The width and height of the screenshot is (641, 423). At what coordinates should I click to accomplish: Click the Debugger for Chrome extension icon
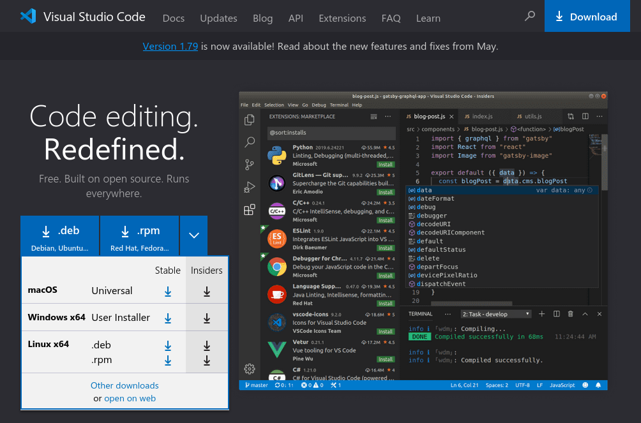tap(276, 267)
